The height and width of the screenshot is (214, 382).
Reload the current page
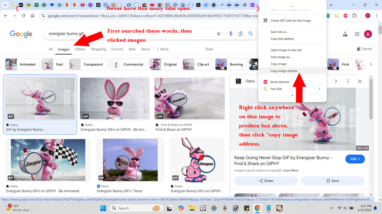coord(23,16)
